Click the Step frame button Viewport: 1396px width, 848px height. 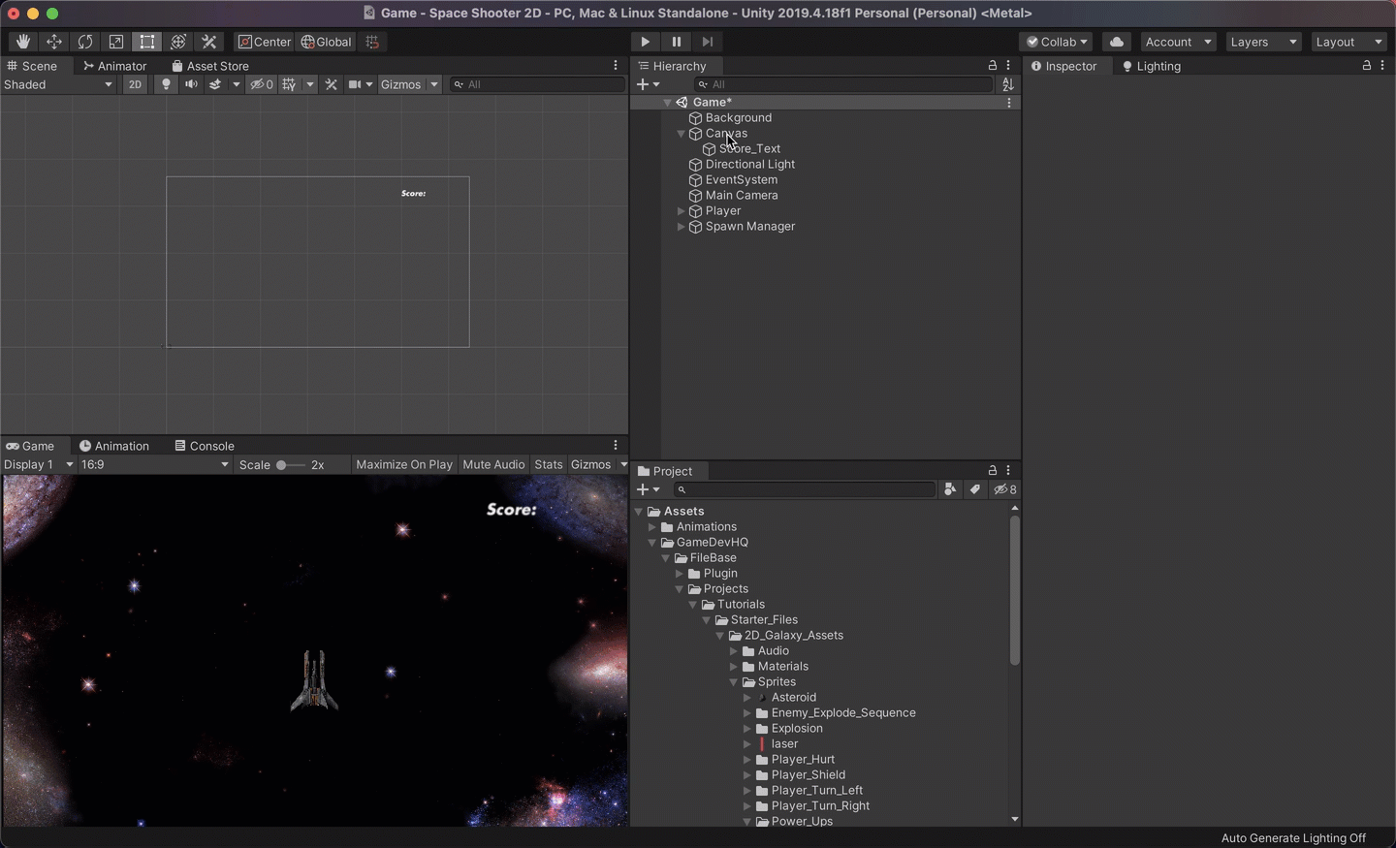(708, 42)
